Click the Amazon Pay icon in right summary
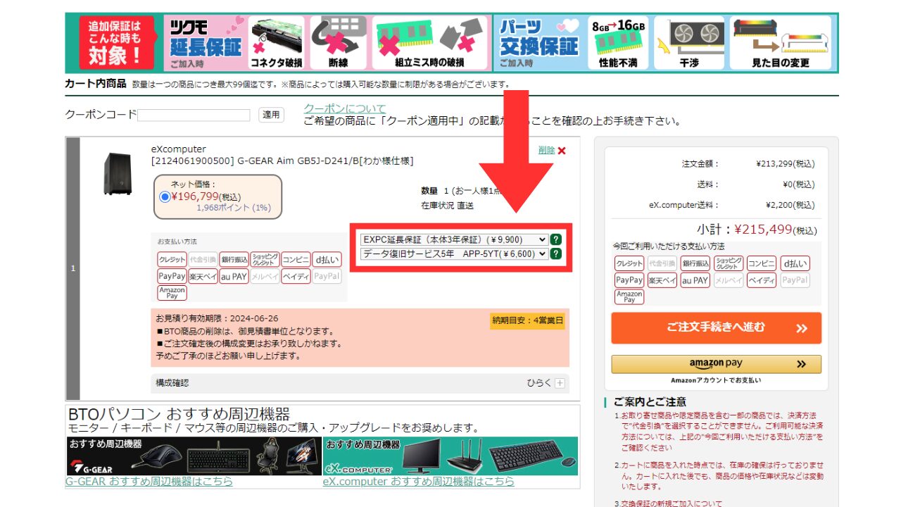This screenshot has width=901, height=507. pyautogui.click(x=629, y=297)
